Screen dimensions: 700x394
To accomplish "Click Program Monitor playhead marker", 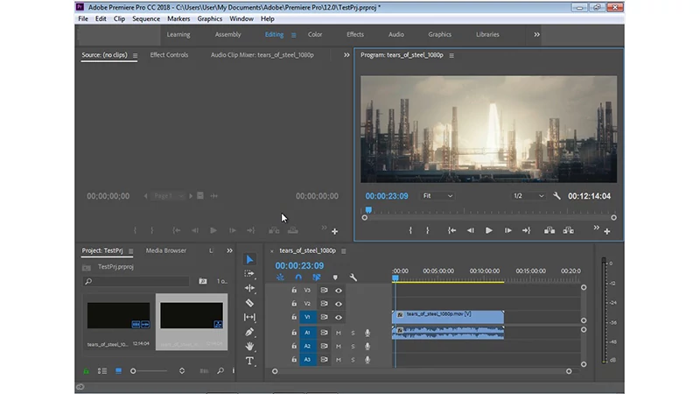I will click(368, 209).
